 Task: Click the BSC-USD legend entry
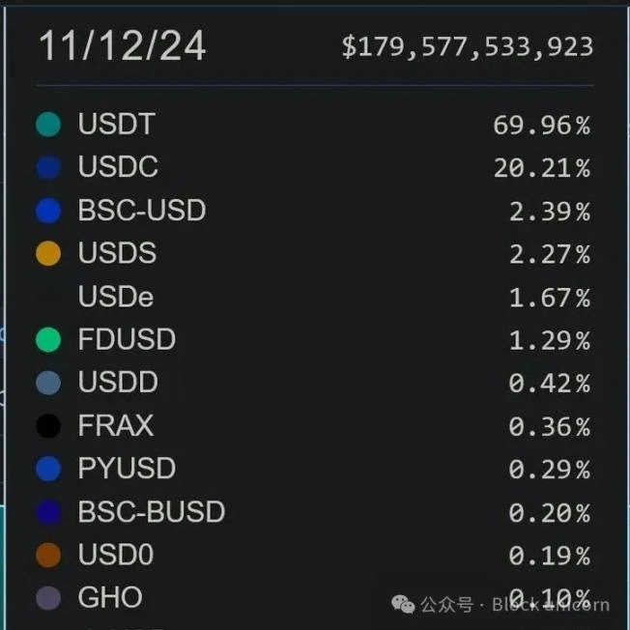(x=141, y=210)
